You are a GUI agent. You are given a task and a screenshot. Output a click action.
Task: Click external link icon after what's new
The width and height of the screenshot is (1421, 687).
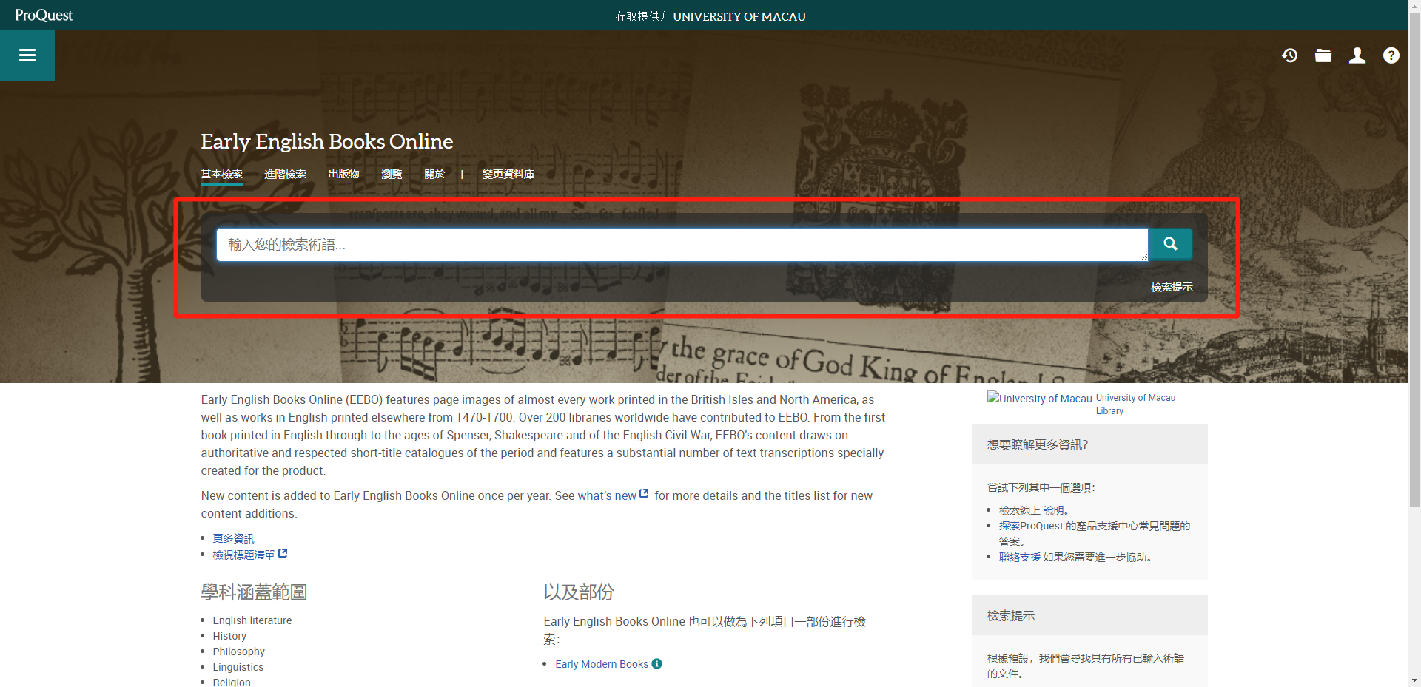pos(644,494)
